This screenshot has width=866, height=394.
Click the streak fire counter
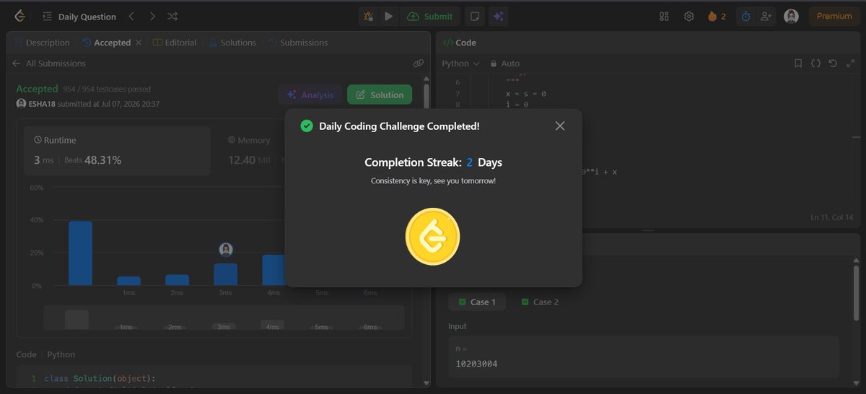pyautogui.click(x=717, y=16)
